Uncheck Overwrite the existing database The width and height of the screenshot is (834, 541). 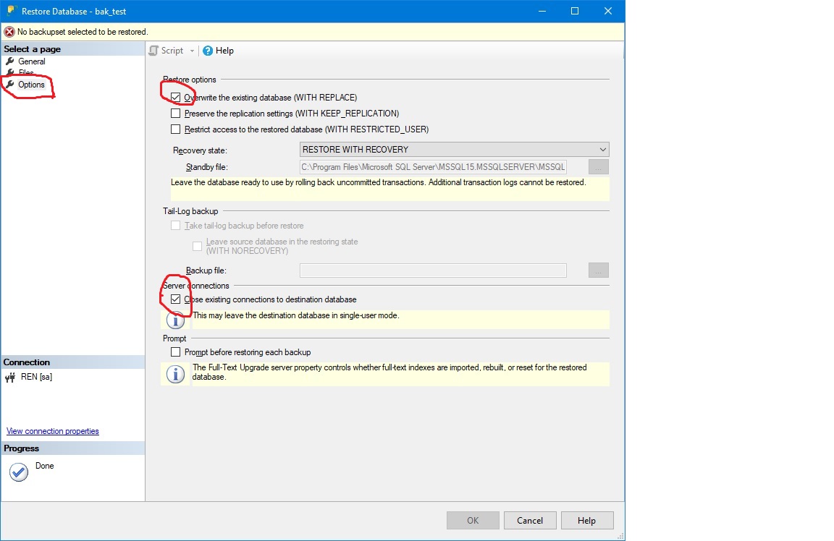[175, 97]
